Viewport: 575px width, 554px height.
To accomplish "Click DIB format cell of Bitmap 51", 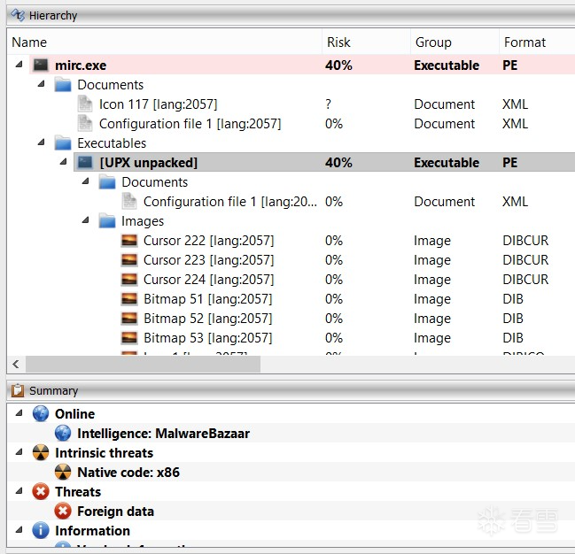I will click(x=513, y=298).
